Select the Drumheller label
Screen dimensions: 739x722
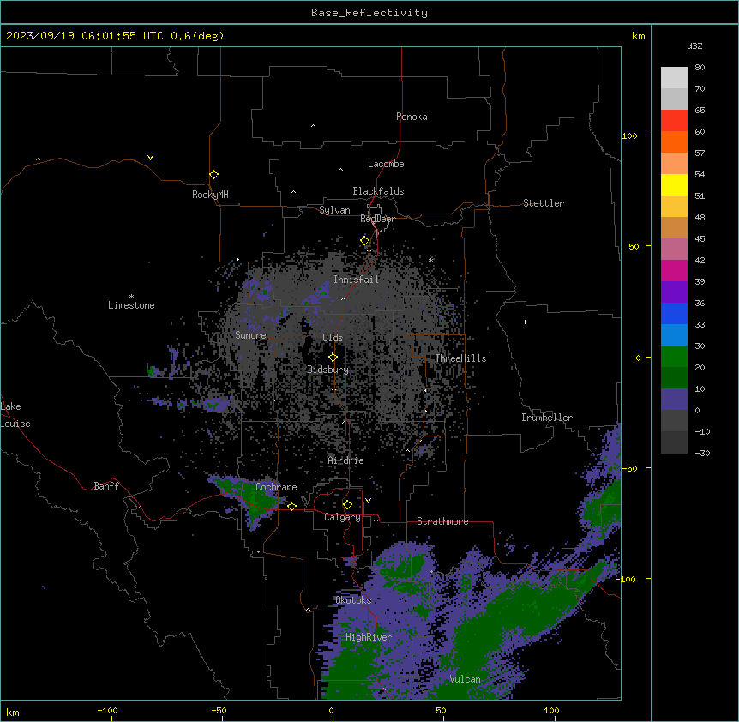[547, 418]
